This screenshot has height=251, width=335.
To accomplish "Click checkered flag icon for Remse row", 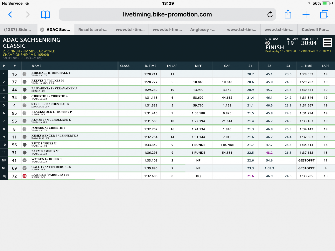I will [25, 121].
